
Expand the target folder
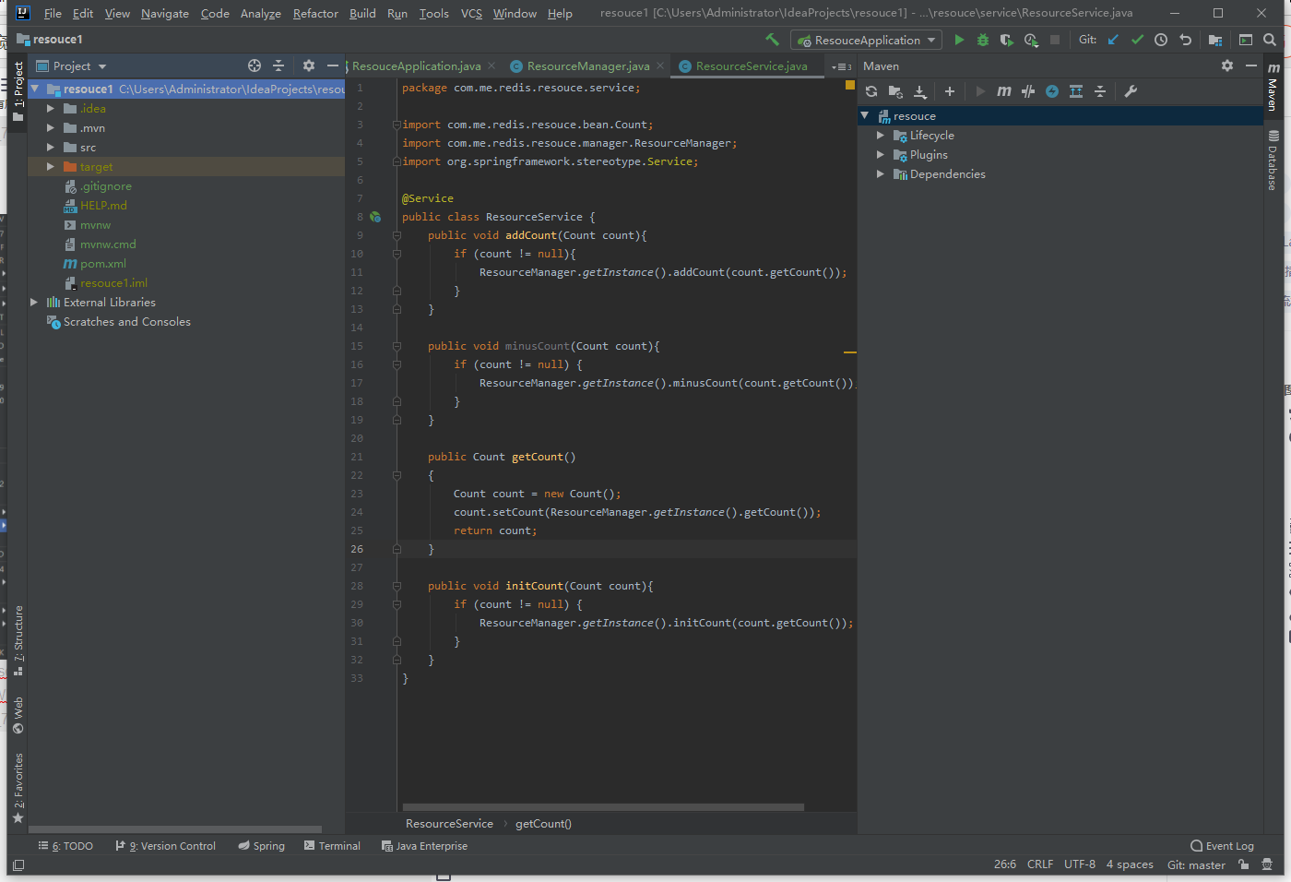[51, 166]
